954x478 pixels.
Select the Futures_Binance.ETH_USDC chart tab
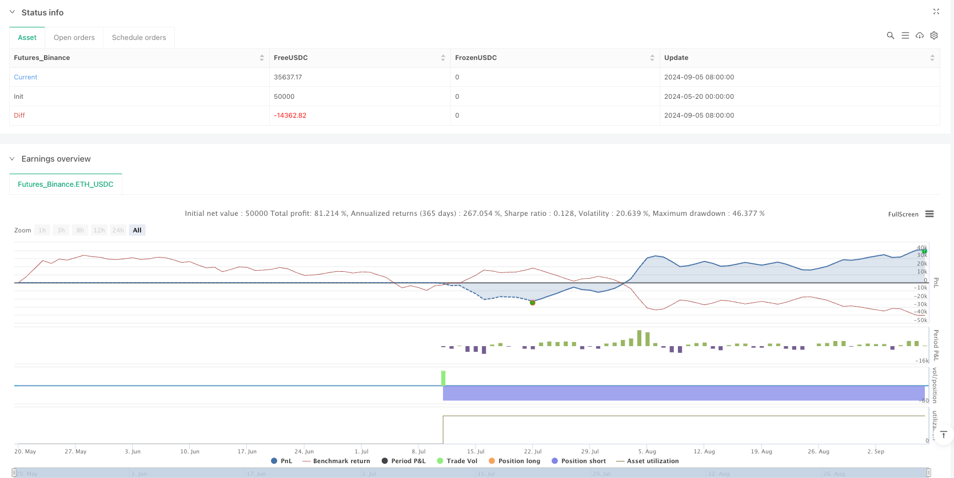click(66, 184)
